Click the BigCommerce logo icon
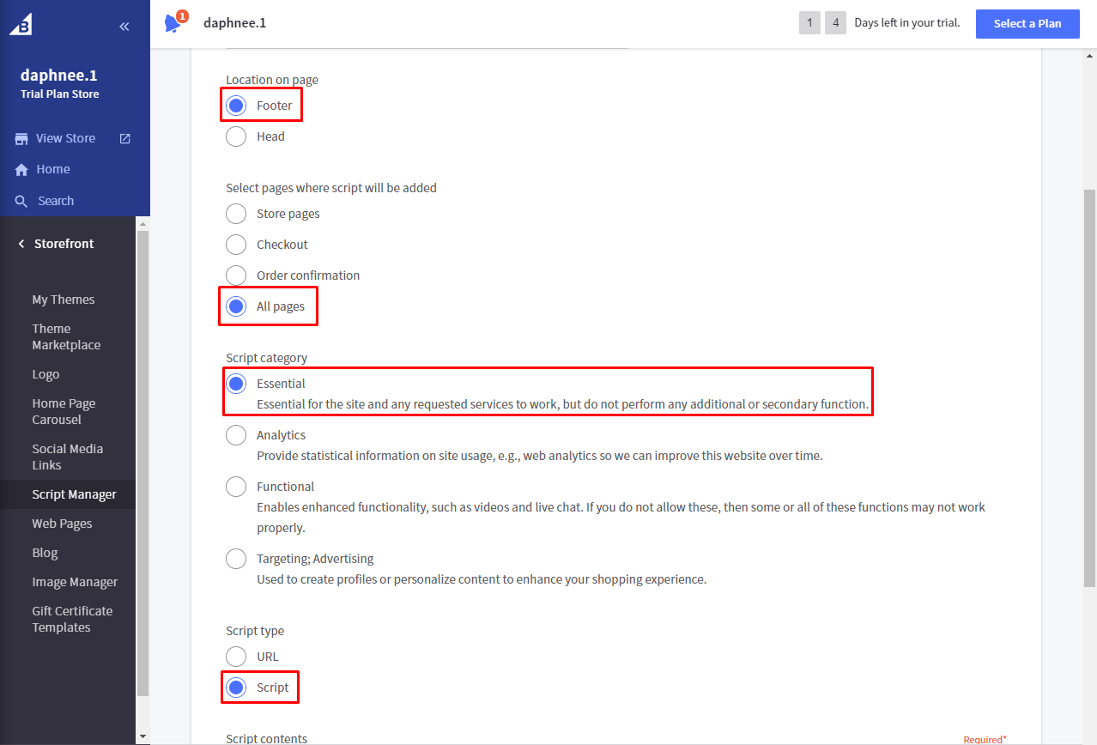The width and height of the screenshot is (1097, 745). click(21, 26)
